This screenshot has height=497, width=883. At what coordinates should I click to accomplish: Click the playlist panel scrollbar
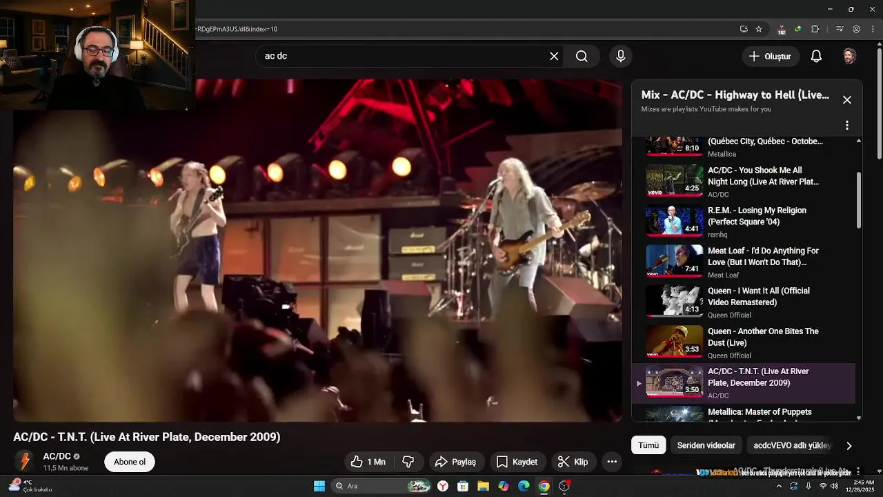[859, 200]
